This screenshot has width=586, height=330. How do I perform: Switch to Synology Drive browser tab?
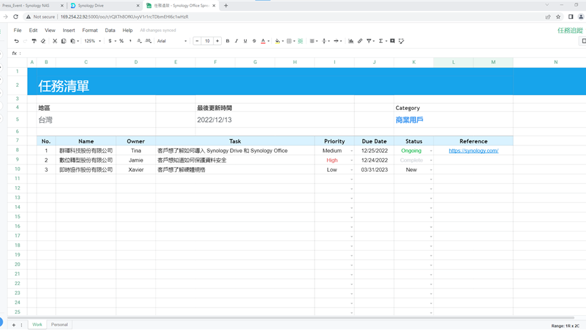click(x=104, y=5)
